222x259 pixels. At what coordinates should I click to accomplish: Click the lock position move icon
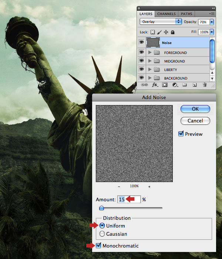point(166,32)
